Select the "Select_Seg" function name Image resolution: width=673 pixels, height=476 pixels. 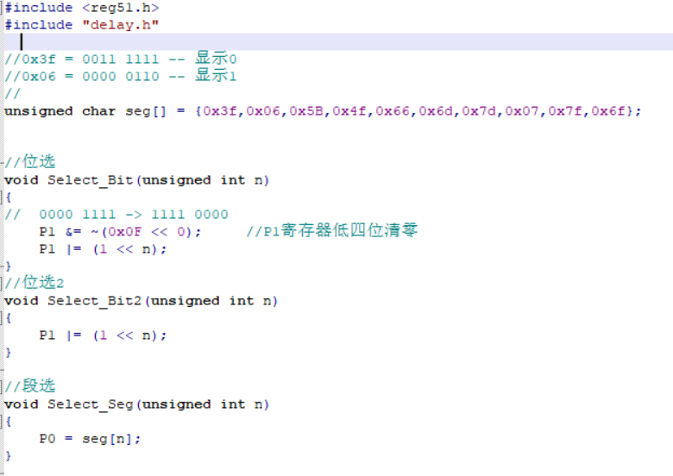90,404
